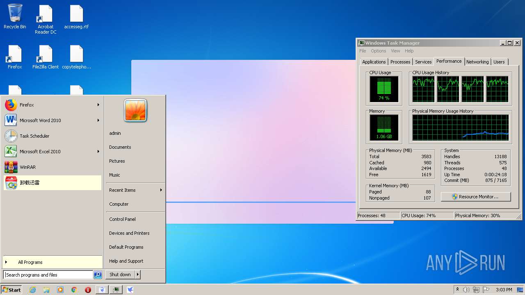
Task: Open Acrobat Reader DC desktop shortcut
Action: [46, 20]
